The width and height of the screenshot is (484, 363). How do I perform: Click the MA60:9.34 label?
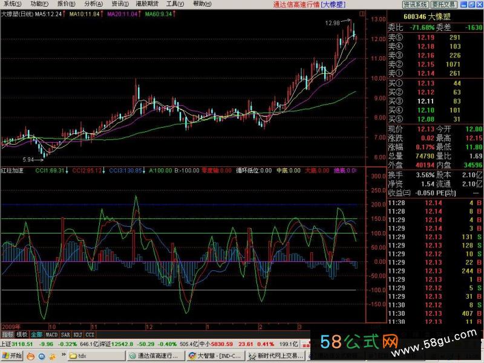[x=159, y=14]
